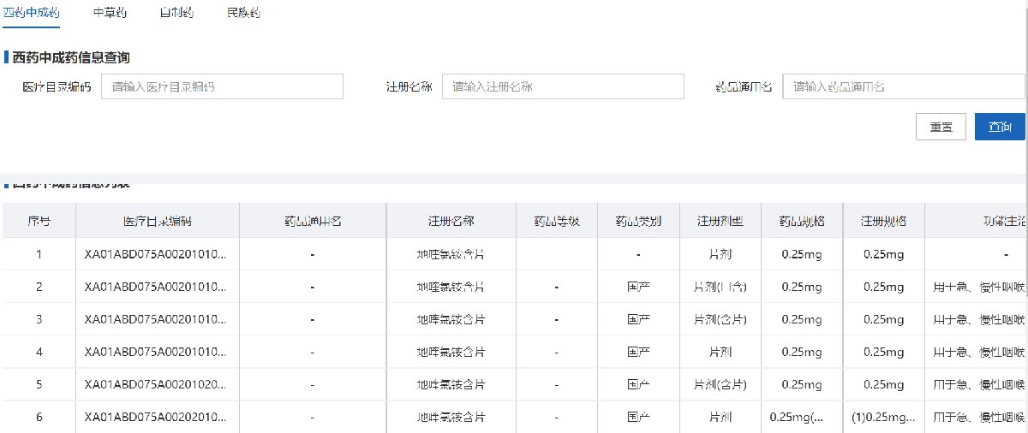Click the 西药中成药 tab
The width and height of the screenshot is (1028, 433).
[x=32, y=14]
